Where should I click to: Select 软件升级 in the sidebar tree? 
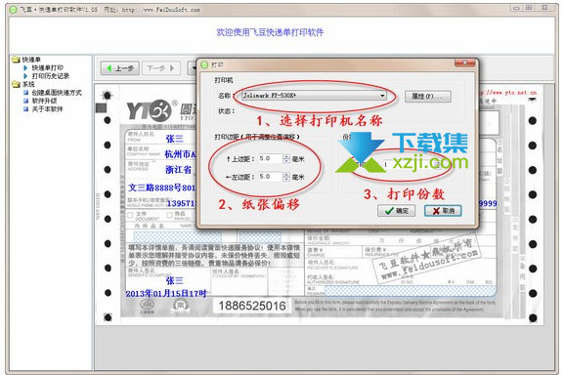[44, 101]
